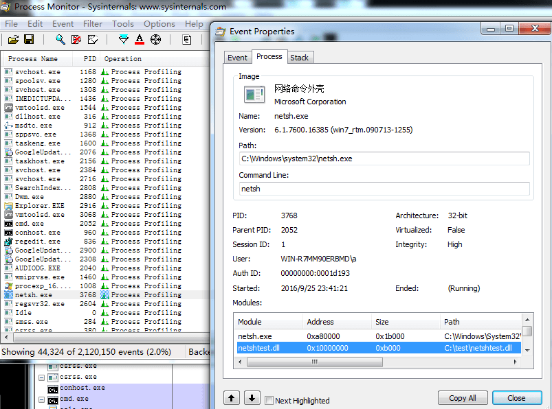
Task: Click the Save floppy disk icon
Action: click(x=29, y=39)
